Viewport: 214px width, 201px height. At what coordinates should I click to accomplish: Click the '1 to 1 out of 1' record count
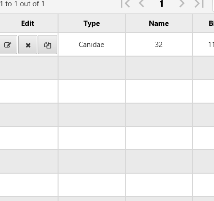pyautogui.click(x=22, y=4)
